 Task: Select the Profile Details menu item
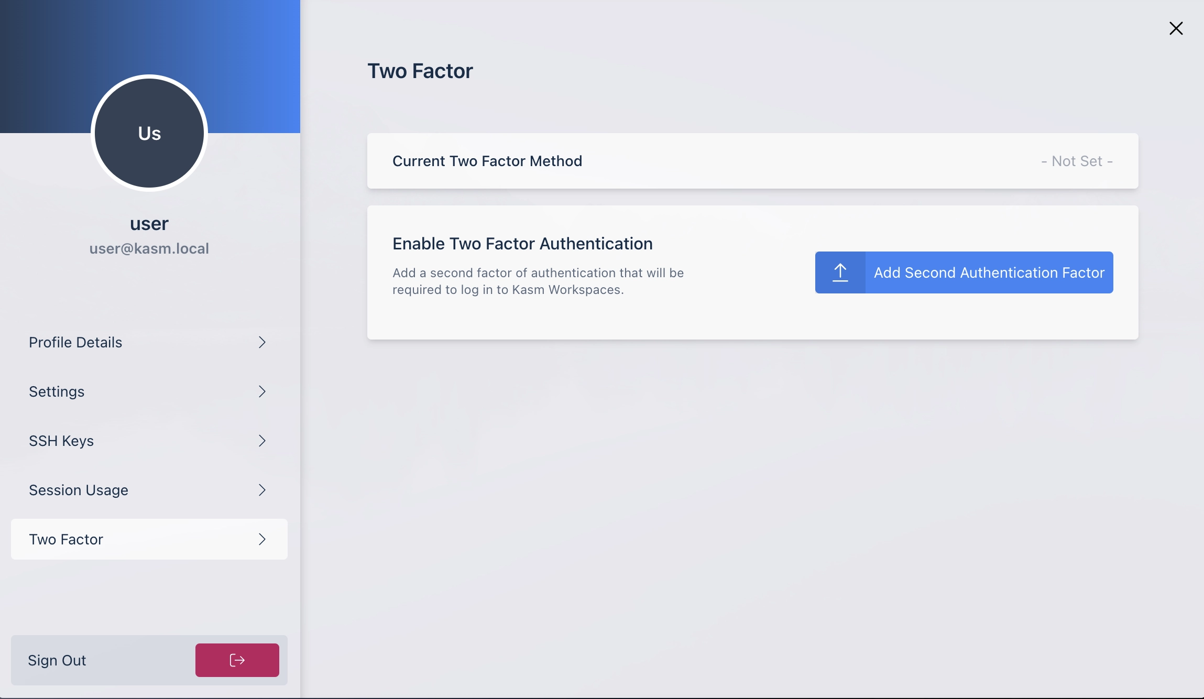[x=149, y=342]
